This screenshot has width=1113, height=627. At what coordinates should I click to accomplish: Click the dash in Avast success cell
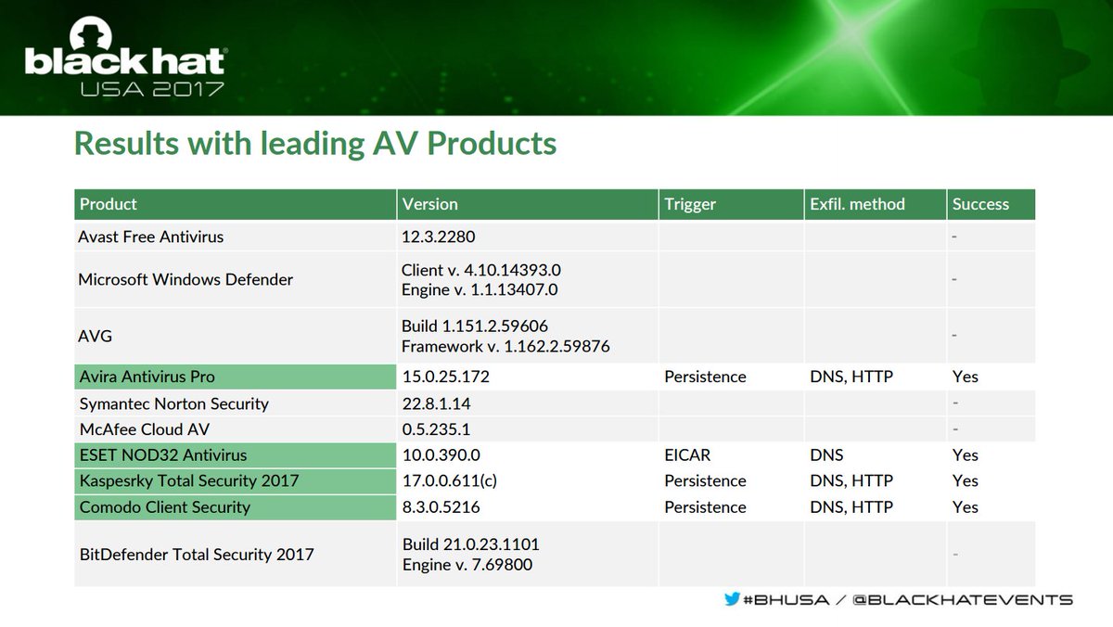[x=955, y=237]
